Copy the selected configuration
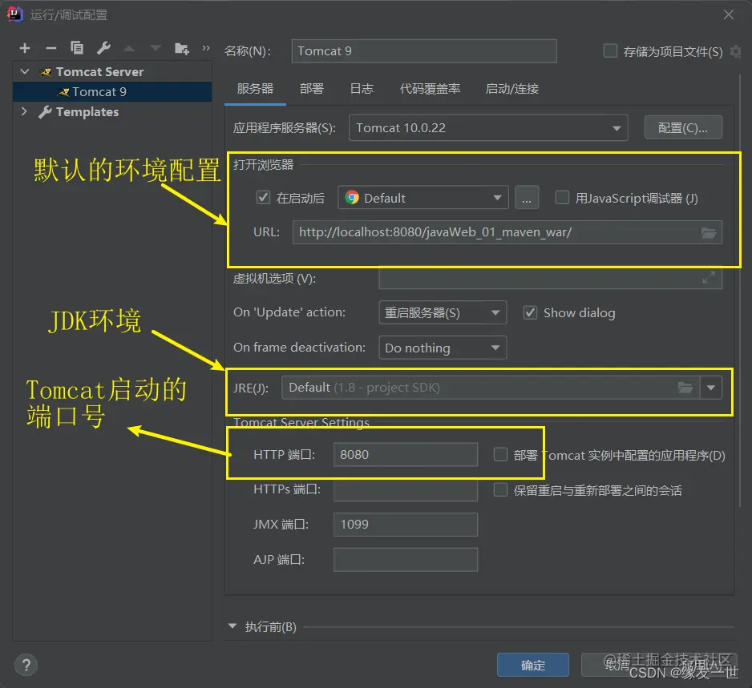The height and width of the screenshot is (688, 752). coord(77,48)
